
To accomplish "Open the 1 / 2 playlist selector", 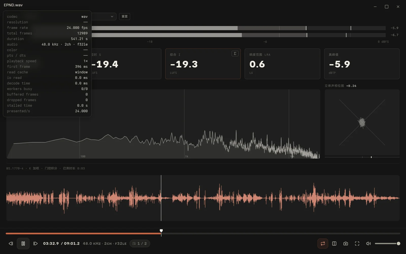I will click(x=140, y=244).
